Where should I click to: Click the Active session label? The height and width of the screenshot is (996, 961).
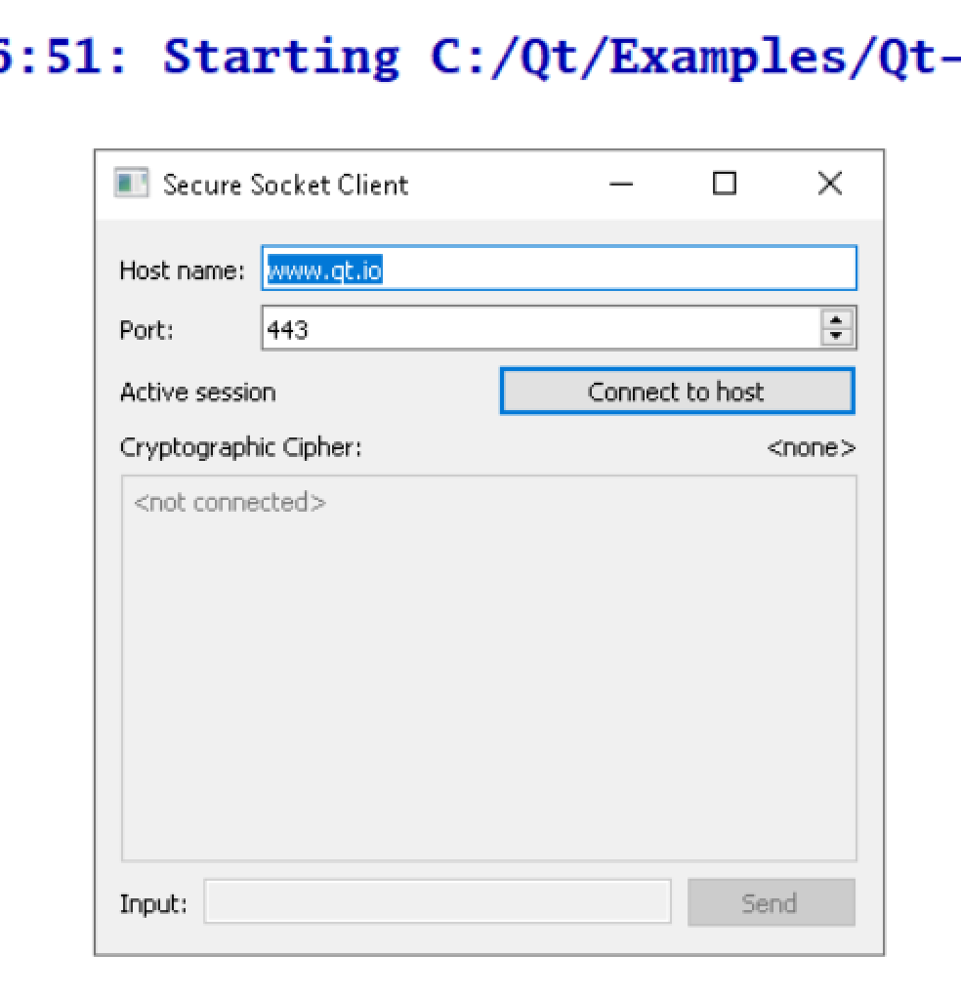coord(197,393)
